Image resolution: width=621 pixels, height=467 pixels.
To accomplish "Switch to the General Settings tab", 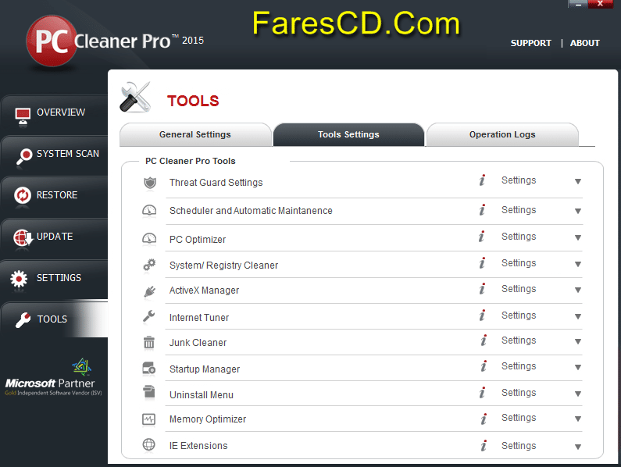I will (x=195, y=134).
